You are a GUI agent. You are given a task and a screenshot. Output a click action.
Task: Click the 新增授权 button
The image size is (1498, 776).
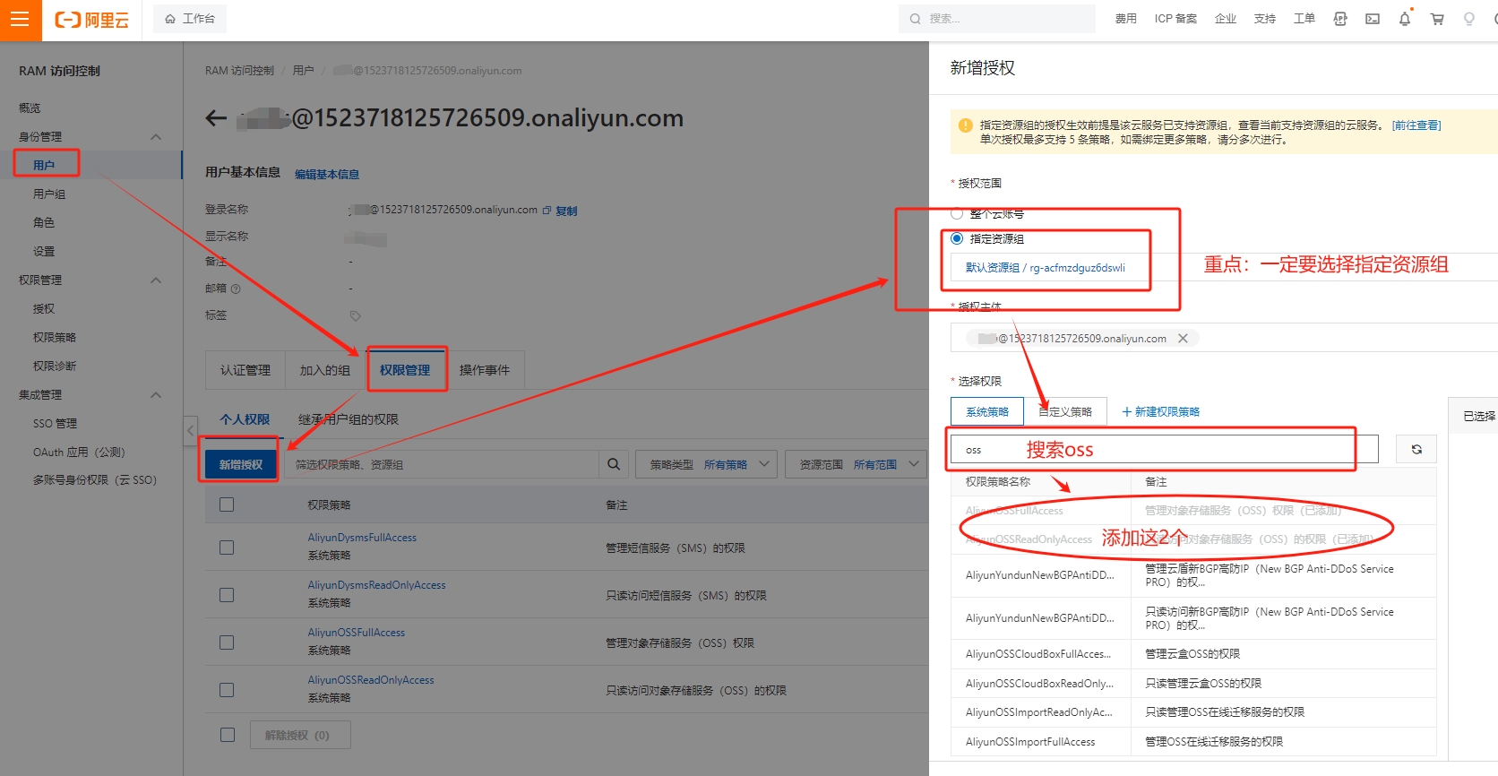click(x=241, y=464)
